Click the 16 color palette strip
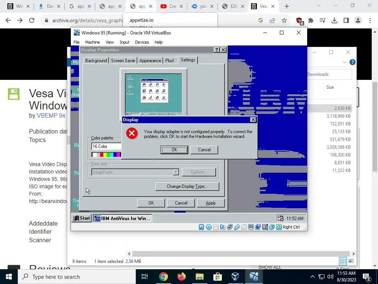This screenshot has height=284, width=378. tap(106, 155)
